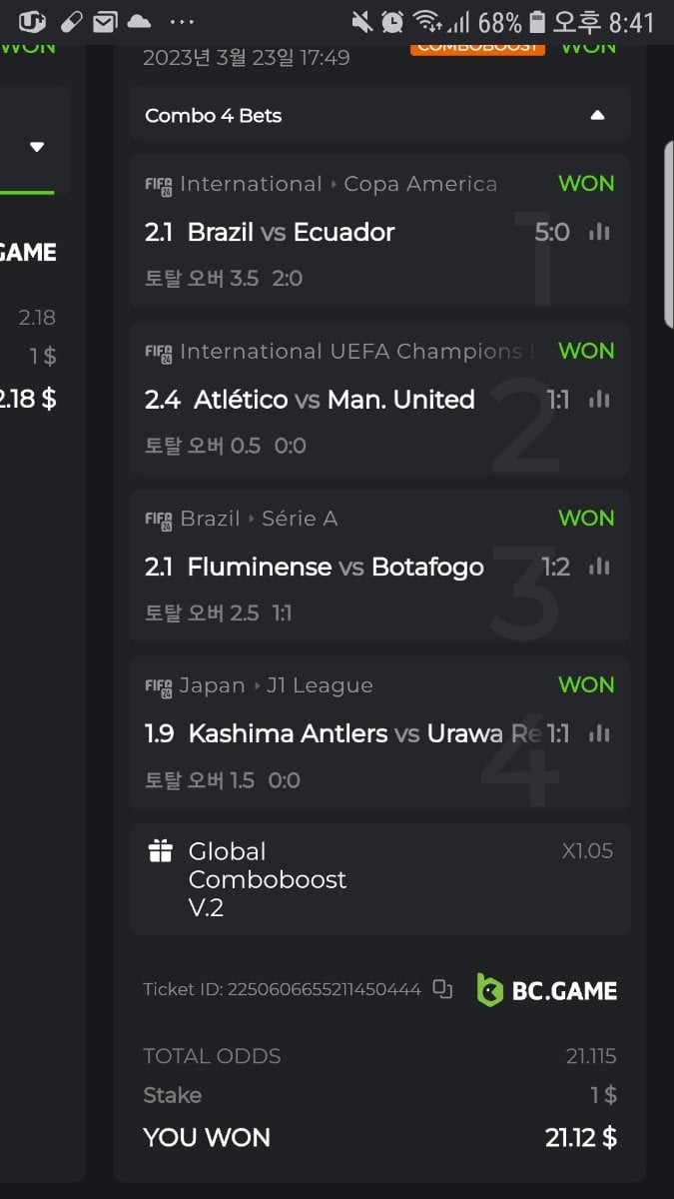The height and width of the screenshot is (1199, 674).
Task: Tap the orange COMBOBOOST badge
Action: pyautogui.click(x=477, y=46)
